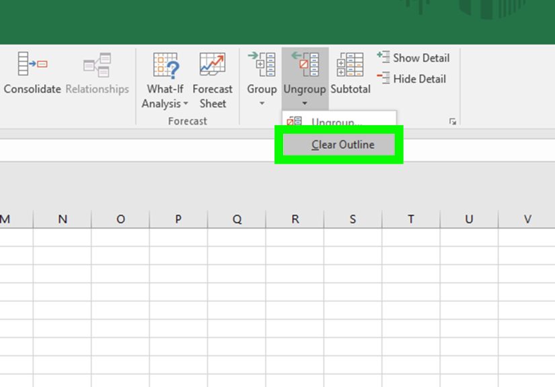Choose Clear Outline from the menu

pyautogui.click(x=339, y=145)
